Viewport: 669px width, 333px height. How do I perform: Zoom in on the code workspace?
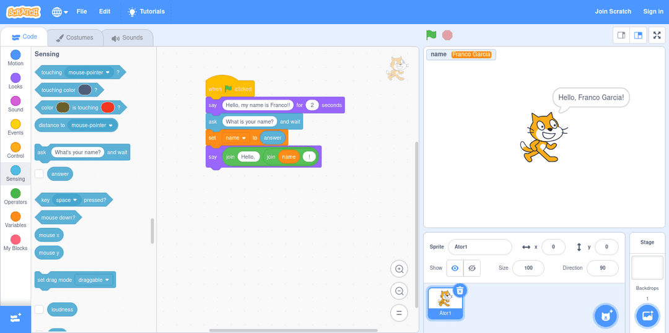[x=400, y=269]
